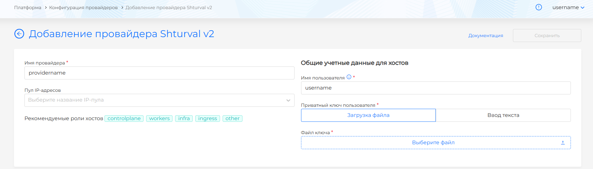
Task: Click the info icon next to Имя пользователя
Action: click(x=349, y=77)
